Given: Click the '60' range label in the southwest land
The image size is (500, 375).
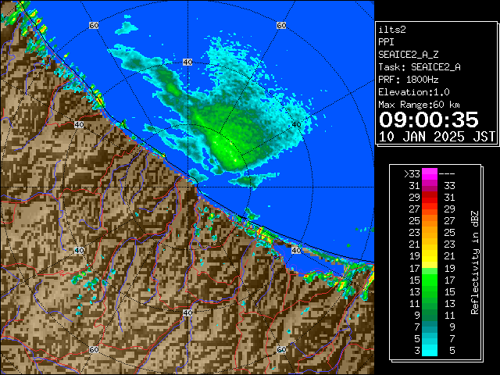Looking at the screenshot, I should point(94,350).
